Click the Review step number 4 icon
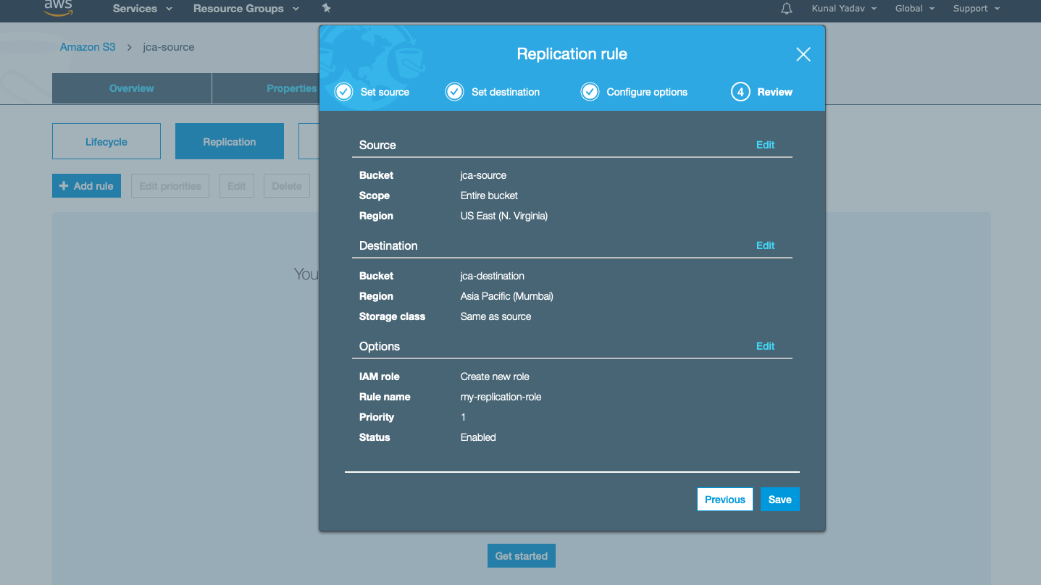Viewport: 1041px width, 585px height. (740, 92)
